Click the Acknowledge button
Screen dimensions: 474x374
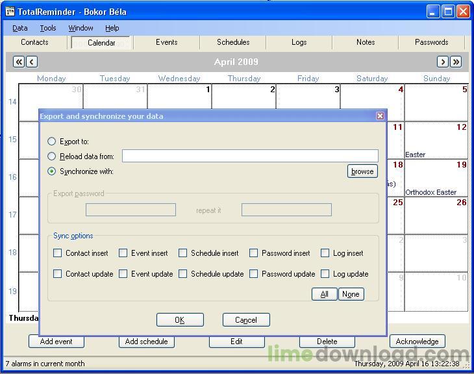point(417,342)
